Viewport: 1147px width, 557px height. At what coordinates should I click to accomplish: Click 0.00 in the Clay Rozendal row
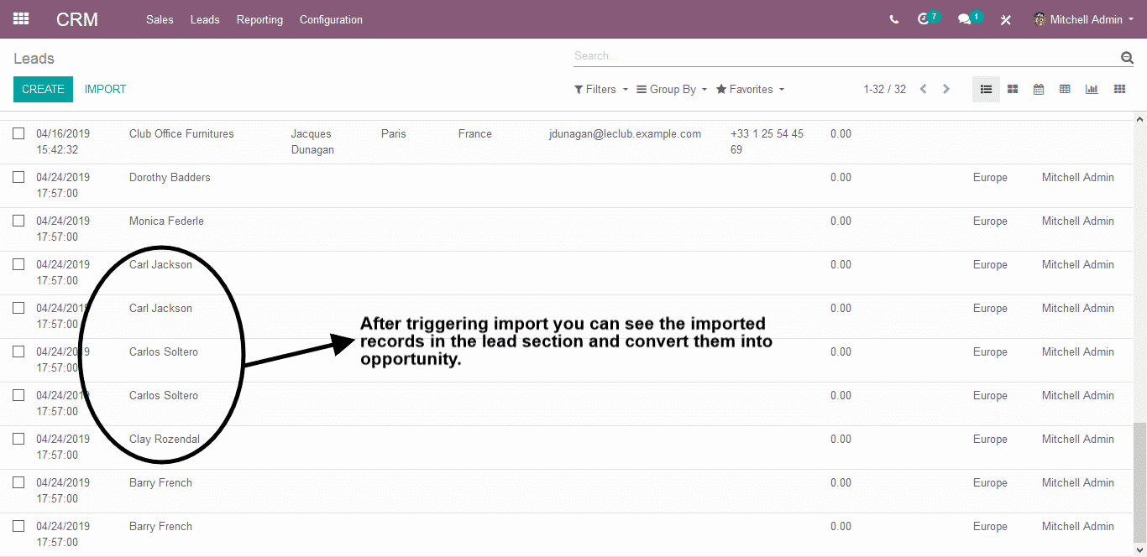pyautogui.click(x=841, y=439)
